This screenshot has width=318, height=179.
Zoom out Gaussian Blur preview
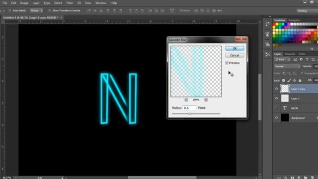click(x=186, y=100)
